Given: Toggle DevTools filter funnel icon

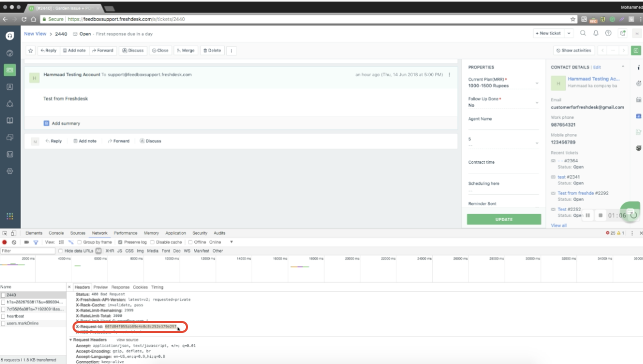Looking at the screenshot, I should click(x=36, y=242).
